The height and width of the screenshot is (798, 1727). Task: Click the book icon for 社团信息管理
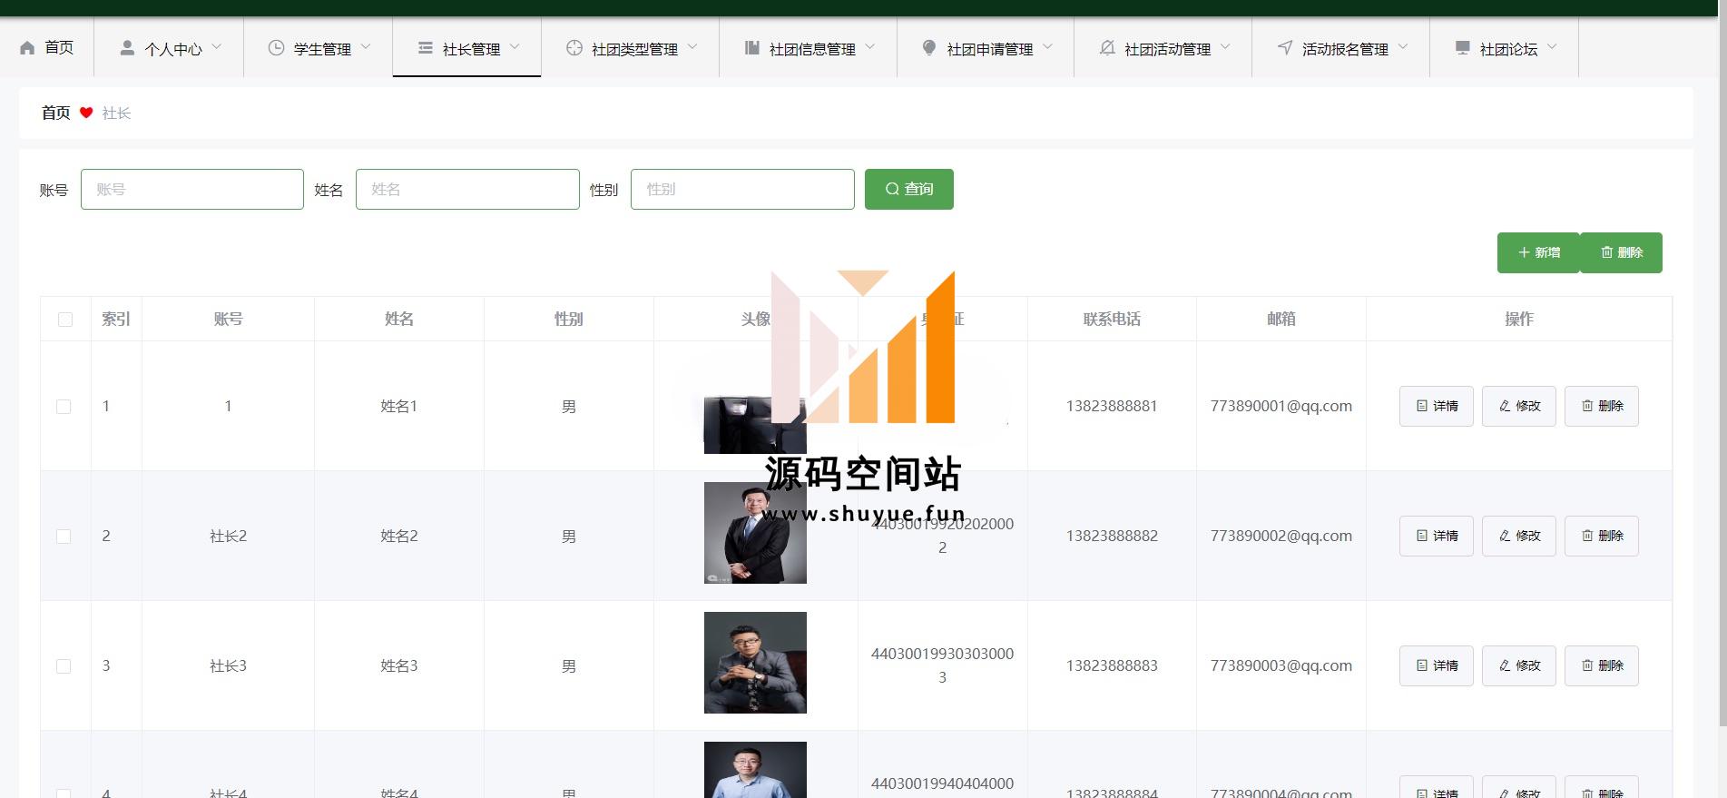(x=751, y=47)
